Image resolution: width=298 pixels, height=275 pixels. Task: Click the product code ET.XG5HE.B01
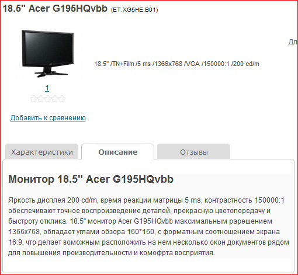[x=134, y=10]
